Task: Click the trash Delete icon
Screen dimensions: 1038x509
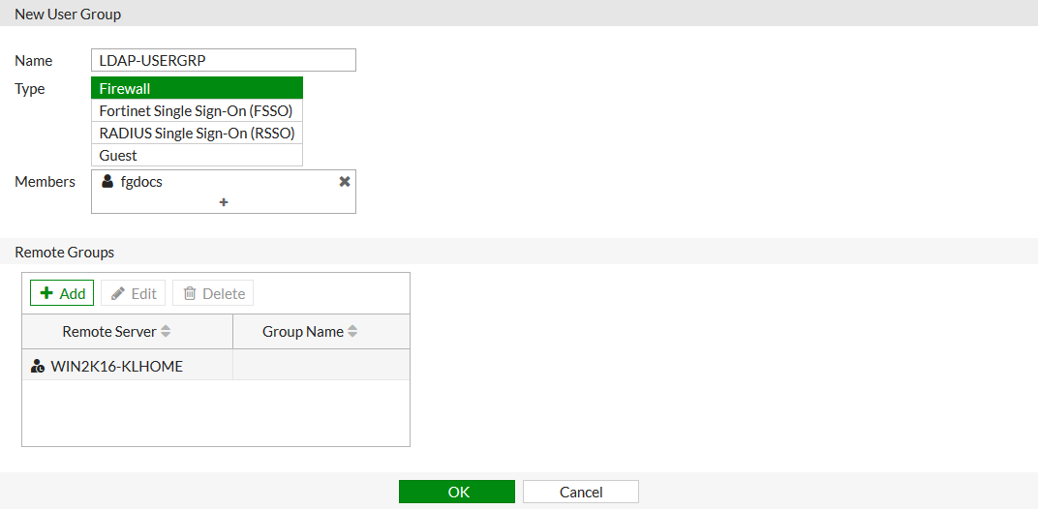Action: (x=190, y=293)
